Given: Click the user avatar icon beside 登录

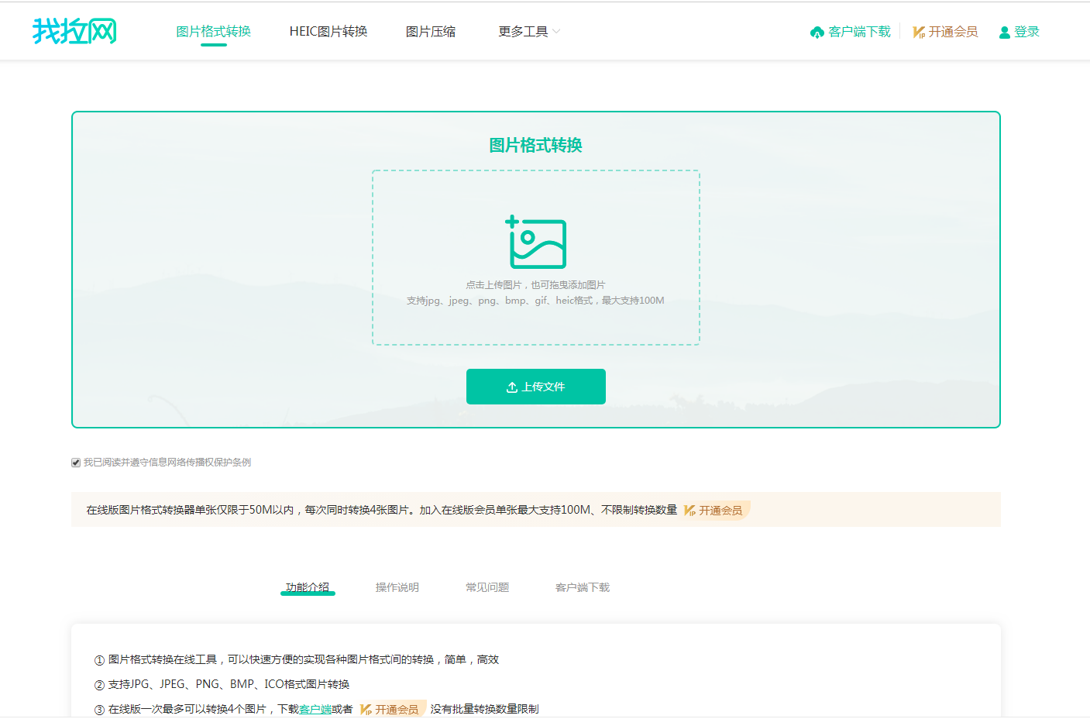Looking at the screenshot, I should 1004,32.
